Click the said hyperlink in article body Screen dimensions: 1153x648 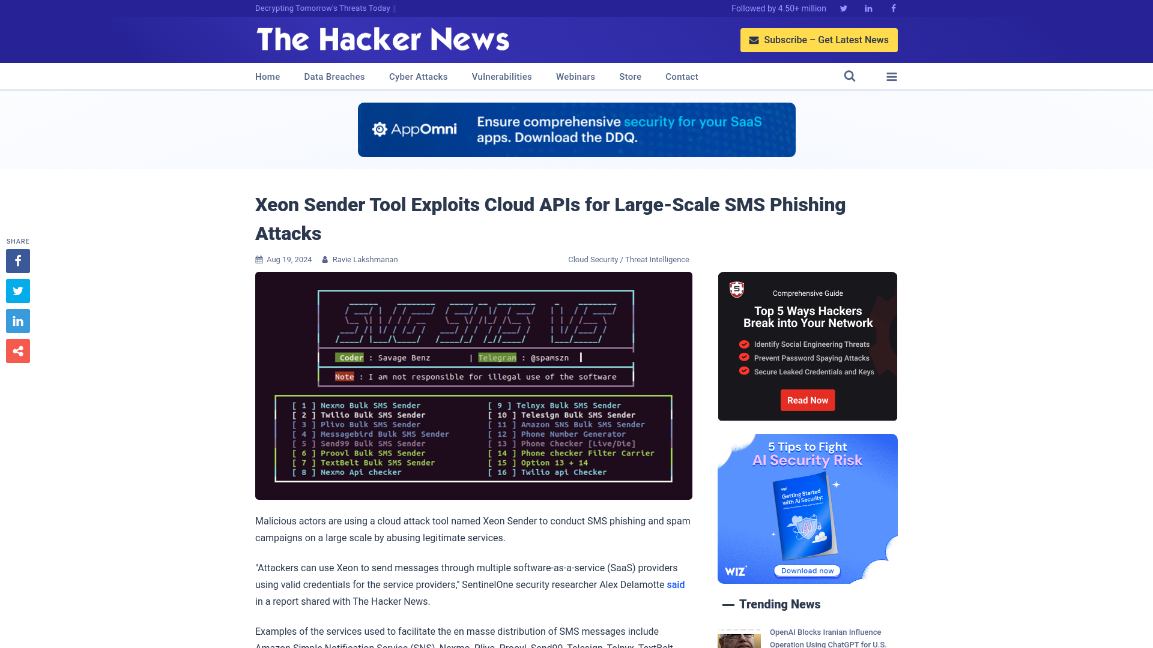[x=675, y=584]
